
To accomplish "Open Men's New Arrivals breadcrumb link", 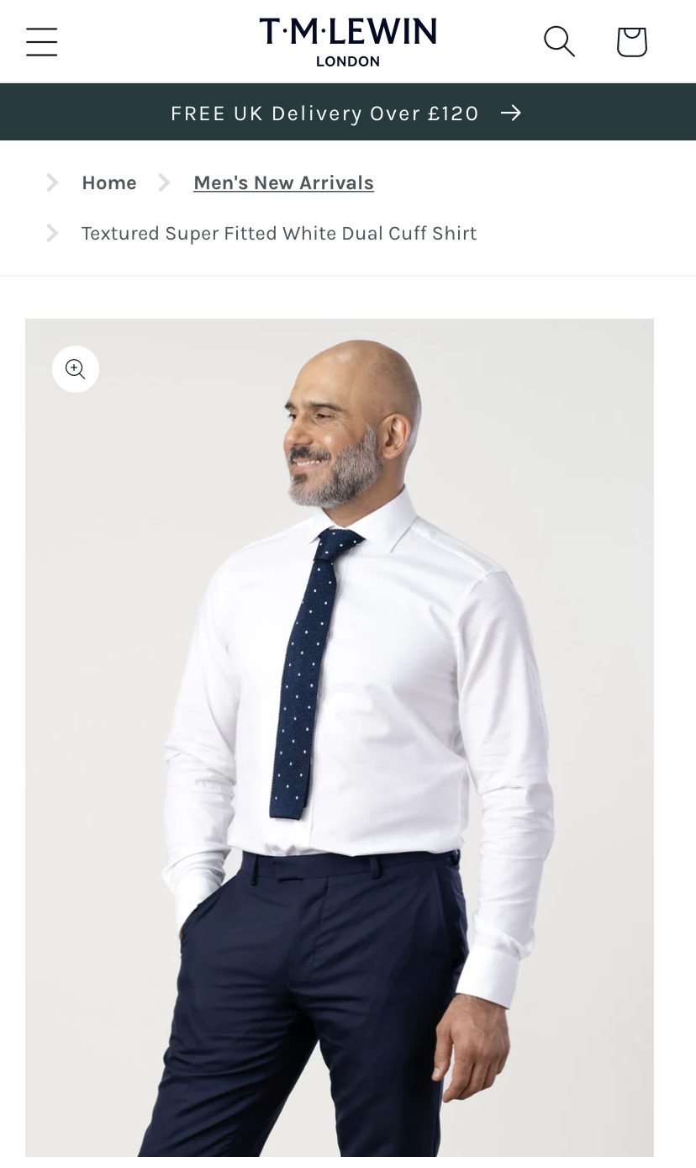I will (x=283, y=182).
